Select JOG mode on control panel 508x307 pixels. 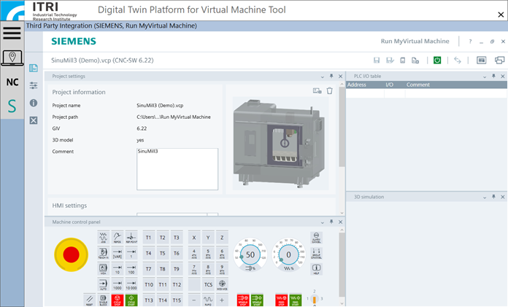[103, 237]
